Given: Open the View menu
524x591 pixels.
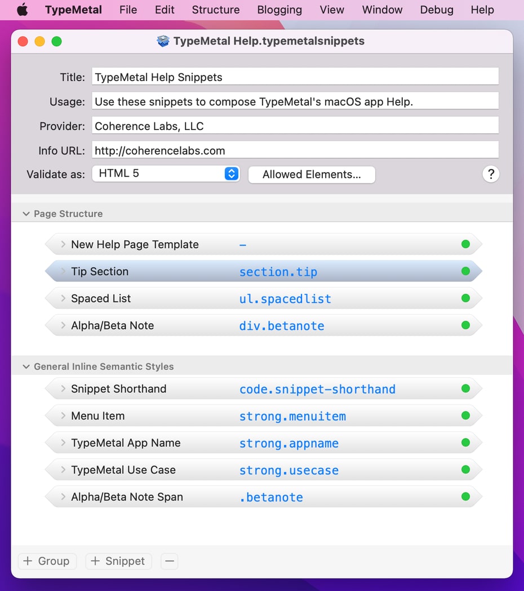Looking at the screenshot, I should pos(332,10).
